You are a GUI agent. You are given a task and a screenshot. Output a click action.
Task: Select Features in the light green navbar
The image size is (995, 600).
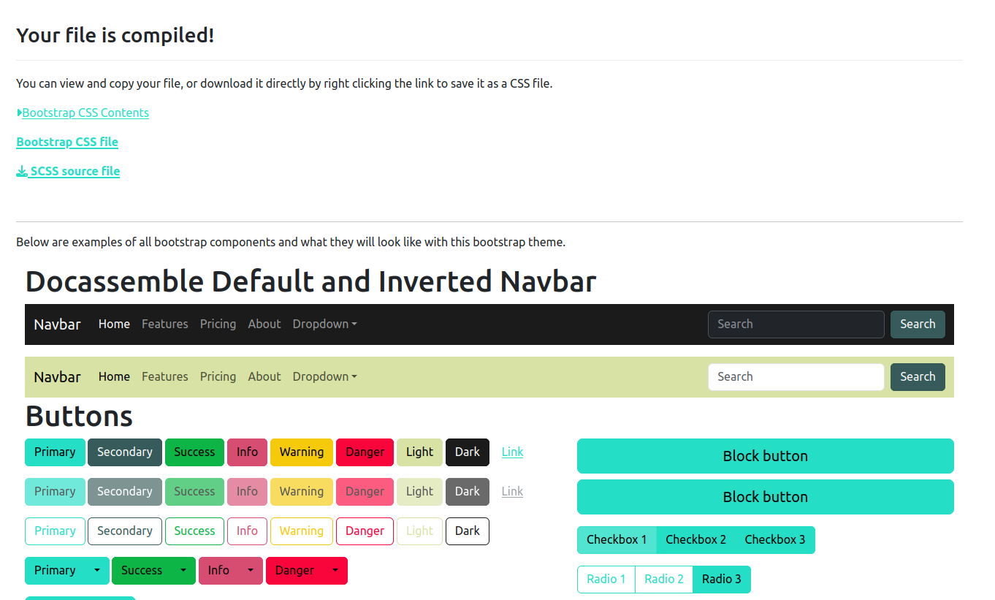tap(165, 376)
